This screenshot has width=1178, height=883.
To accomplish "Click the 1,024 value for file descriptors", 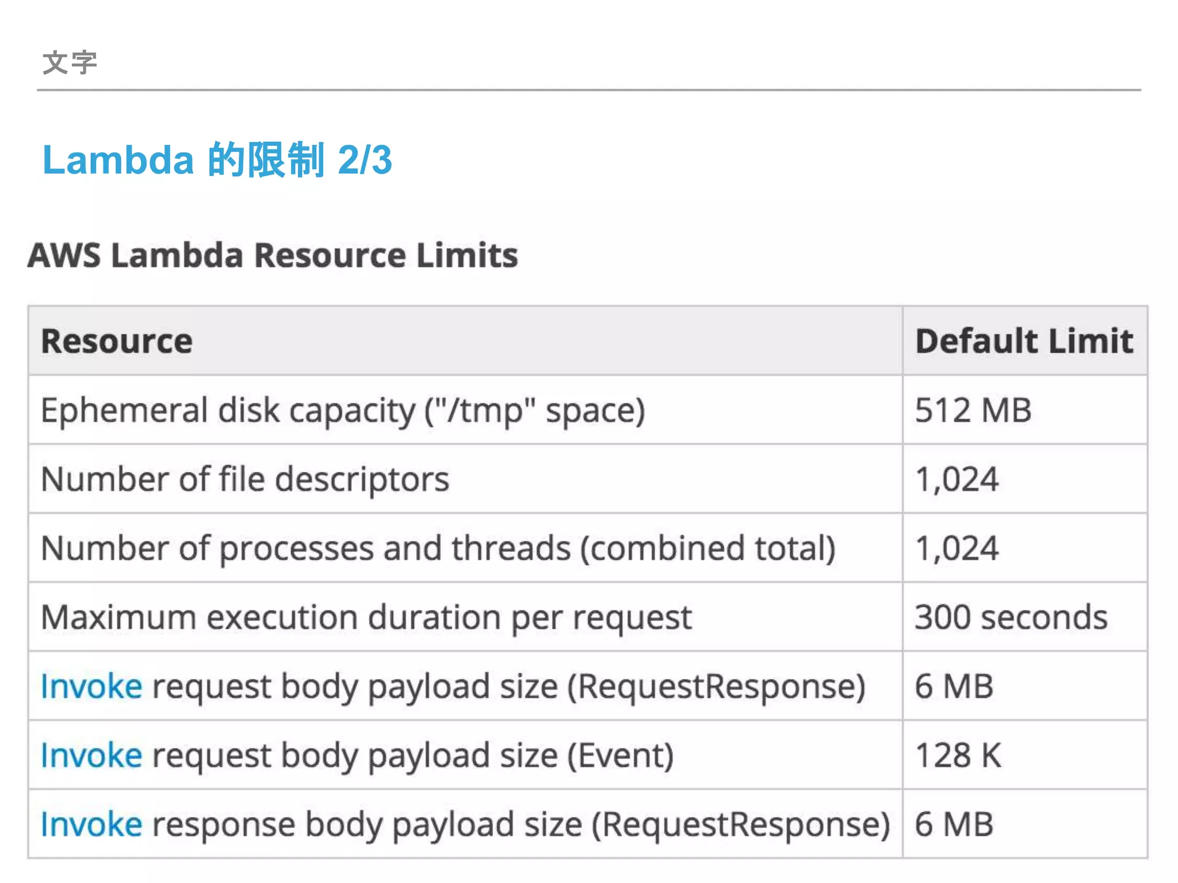I will coord(957,479).
